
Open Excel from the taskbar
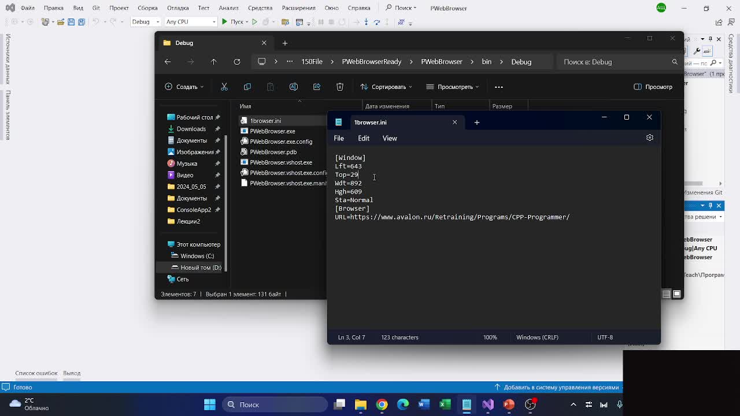[445, 404]
